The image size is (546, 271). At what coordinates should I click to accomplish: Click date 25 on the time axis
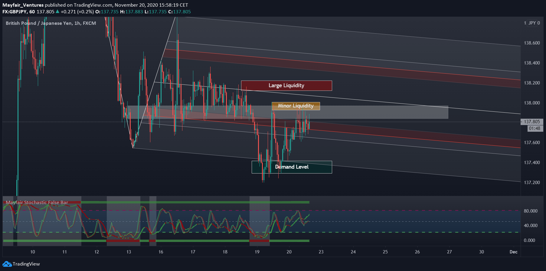(x=385, y=252)
